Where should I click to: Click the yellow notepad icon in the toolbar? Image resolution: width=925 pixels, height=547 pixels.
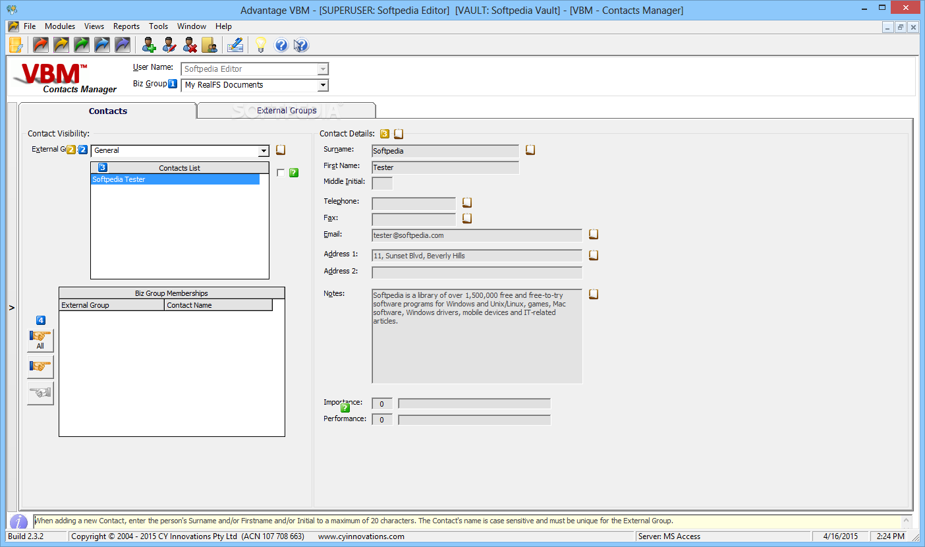[x=16, y=45]
